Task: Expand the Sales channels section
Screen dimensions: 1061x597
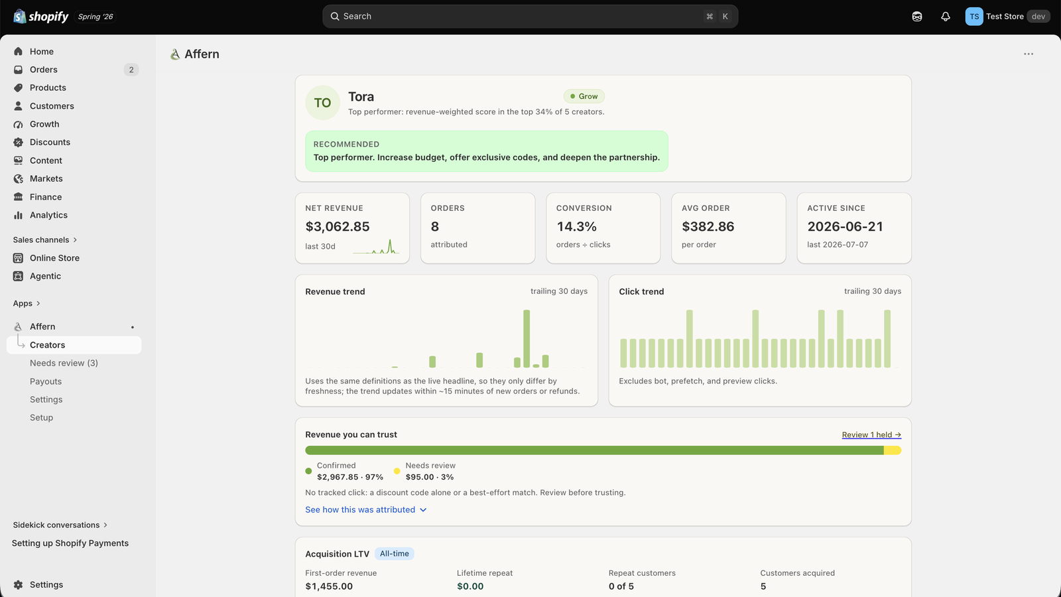Action: click(x=45, y=239)
